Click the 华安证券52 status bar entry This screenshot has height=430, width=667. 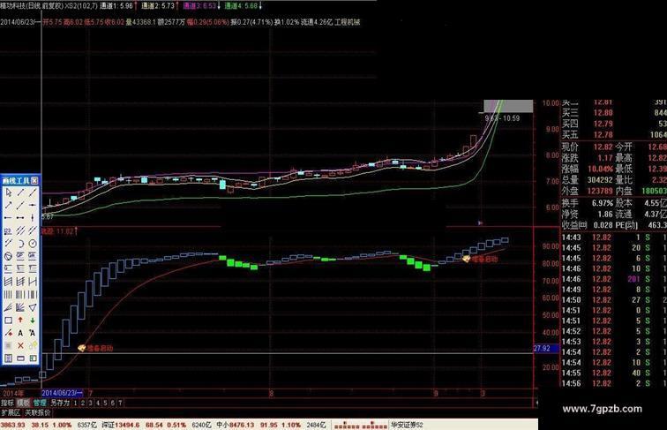click(x=407, y=425)
